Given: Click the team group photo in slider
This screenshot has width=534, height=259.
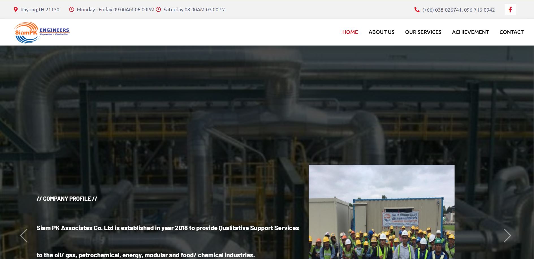Looking at the screenshot, I should pyautogui.click(x=381, y=212).
